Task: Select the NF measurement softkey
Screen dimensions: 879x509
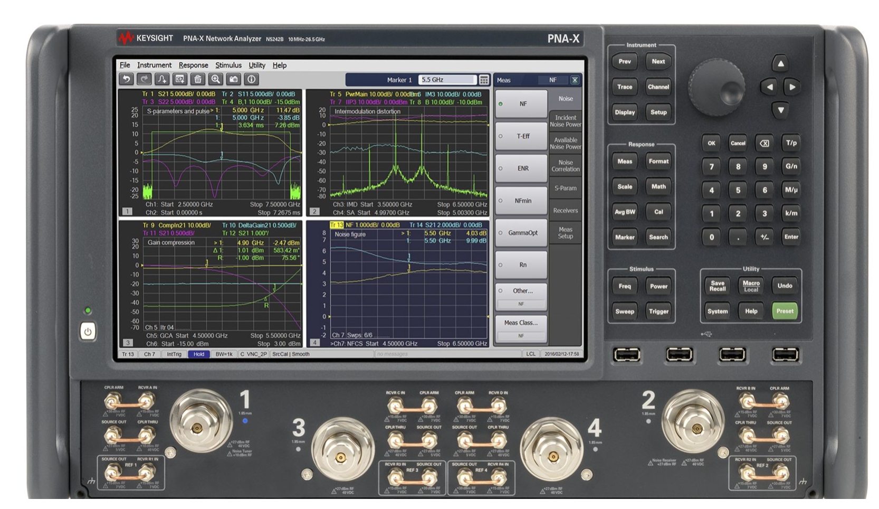Action: point(521,104)
